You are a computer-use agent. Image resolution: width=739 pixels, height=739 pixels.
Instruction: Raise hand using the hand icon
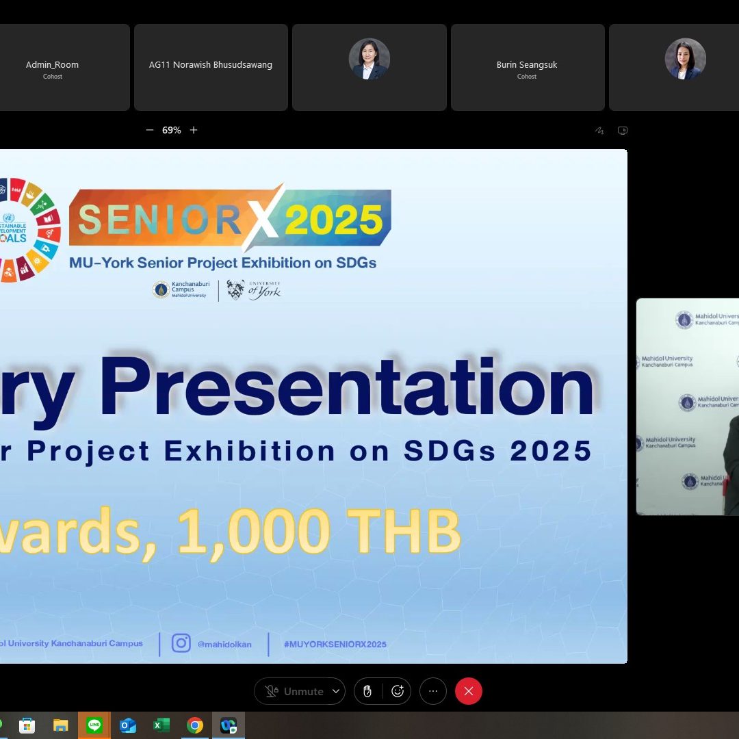click(x=367, y=691)
